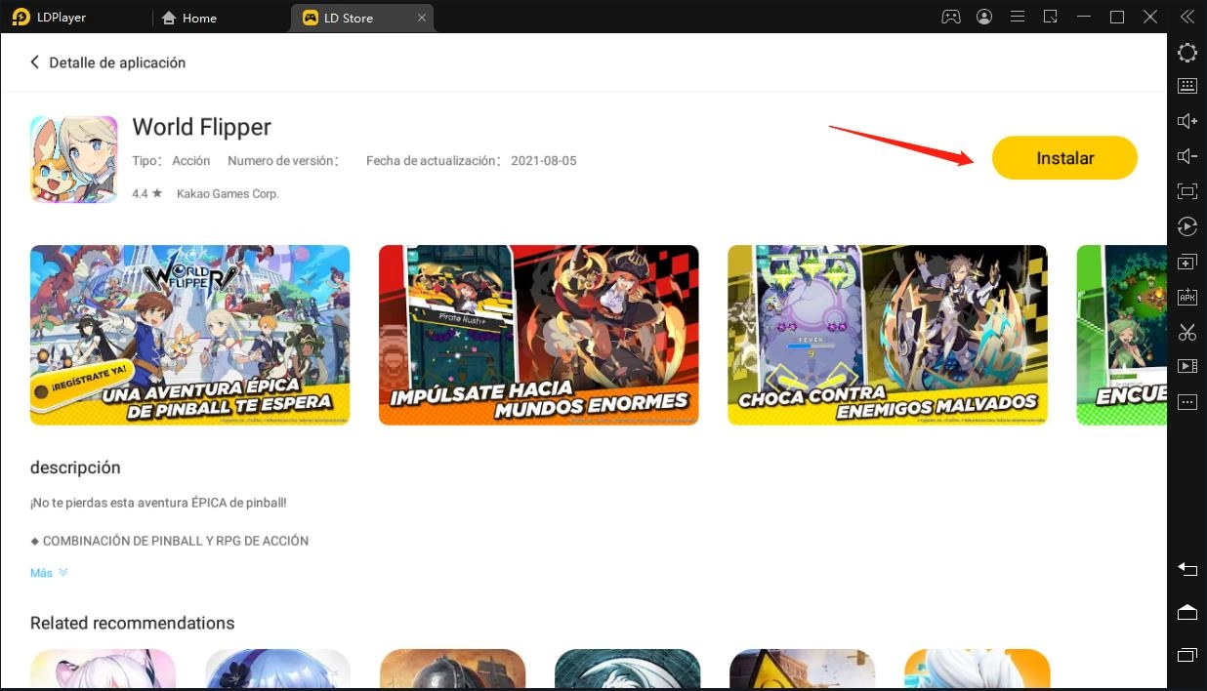Open the soldier-helmet recommended app icon
The width and height of the screenshot is (1207, 691).
452,670
